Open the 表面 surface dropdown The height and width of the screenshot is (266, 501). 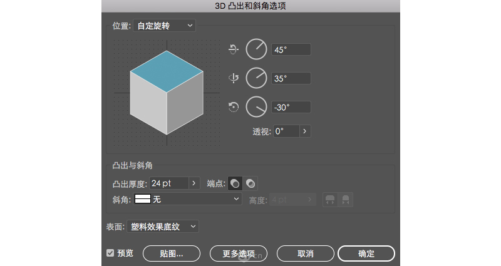tap(163, 227)
